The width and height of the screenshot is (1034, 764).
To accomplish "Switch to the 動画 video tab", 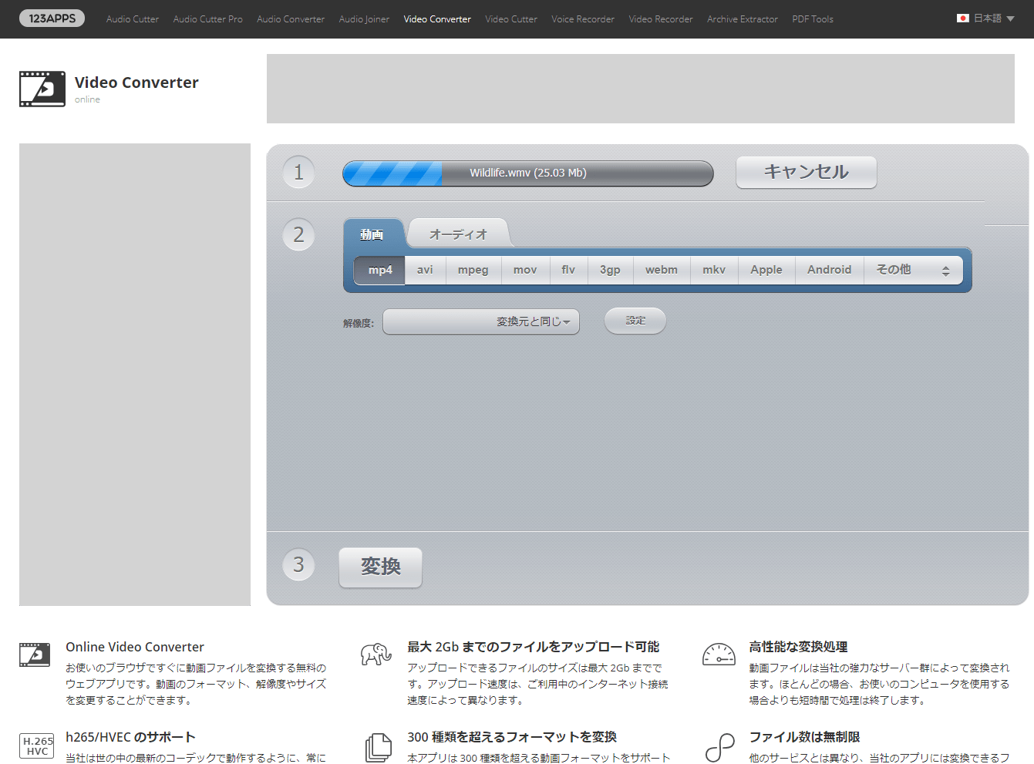I will pyautogui.click(x=372, y=234).
